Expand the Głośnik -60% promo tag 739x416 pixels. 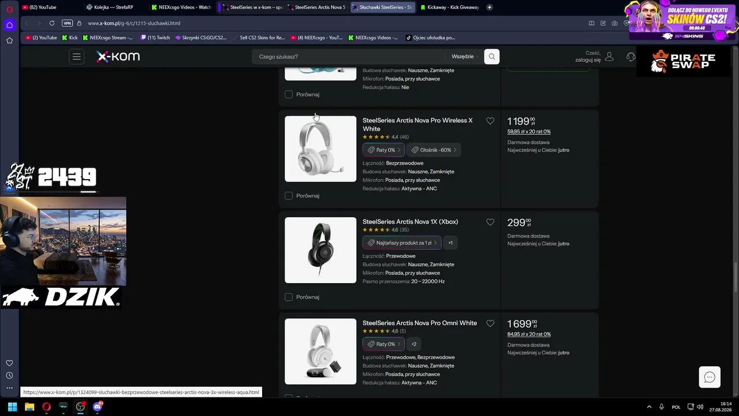point(434,150)
